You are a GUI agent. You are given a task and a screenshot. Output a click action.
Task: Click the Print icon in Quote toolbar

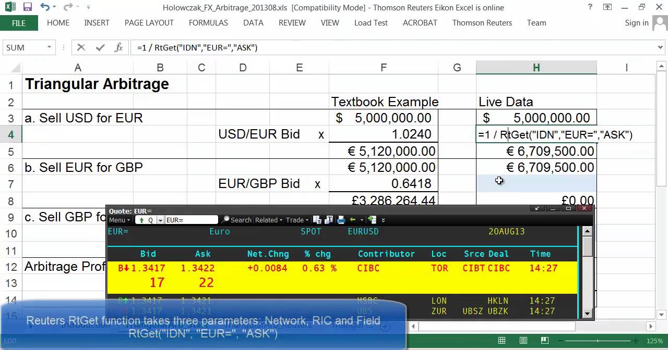[x=341, y=220]
